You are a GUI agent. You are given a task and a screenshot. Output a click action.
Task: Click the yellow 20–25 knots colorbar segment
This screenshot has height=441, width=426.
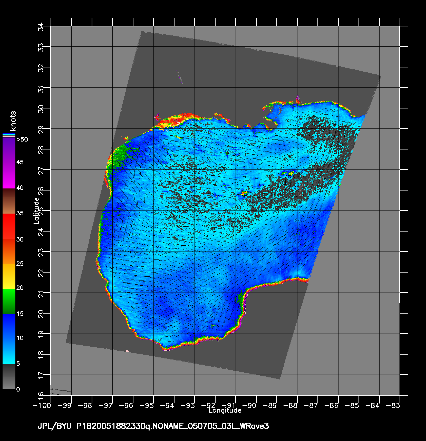point(9,276)
